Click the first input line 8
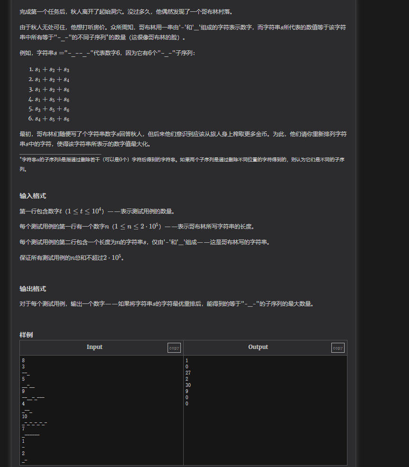409x467 pixels. click(23, 360)
